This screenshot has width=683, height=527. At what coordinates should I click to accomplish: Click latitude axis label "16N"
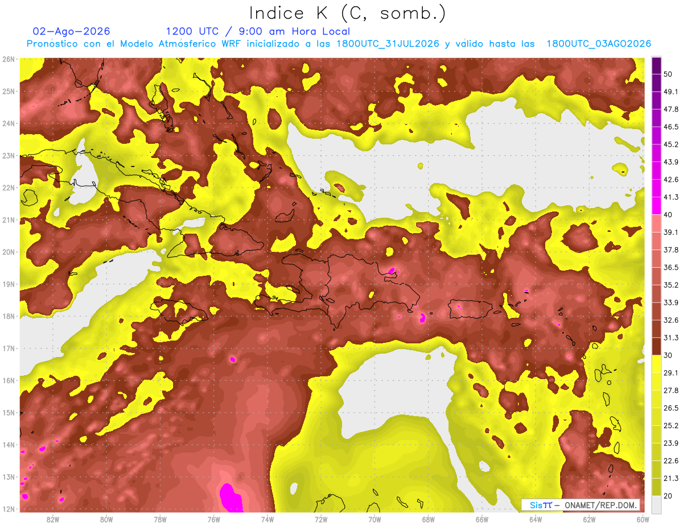pos(9,380)
